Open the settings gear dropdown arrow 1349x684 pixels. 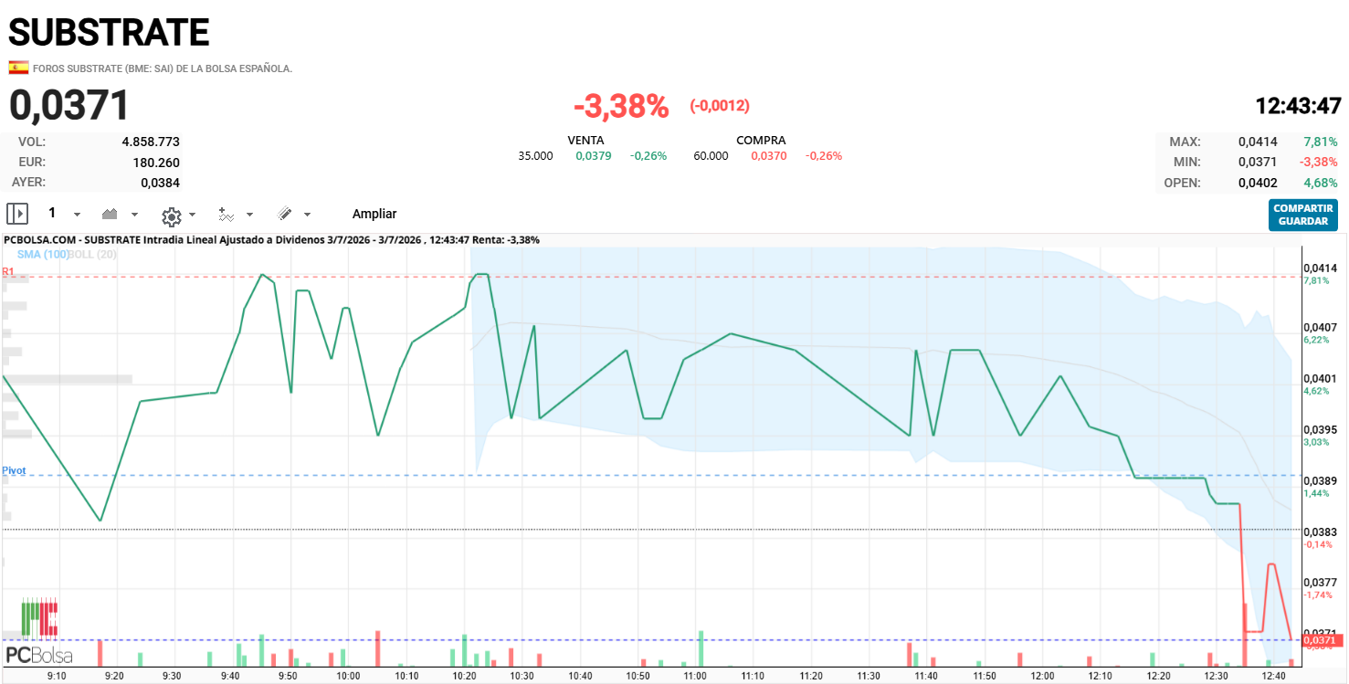(192, 216)
